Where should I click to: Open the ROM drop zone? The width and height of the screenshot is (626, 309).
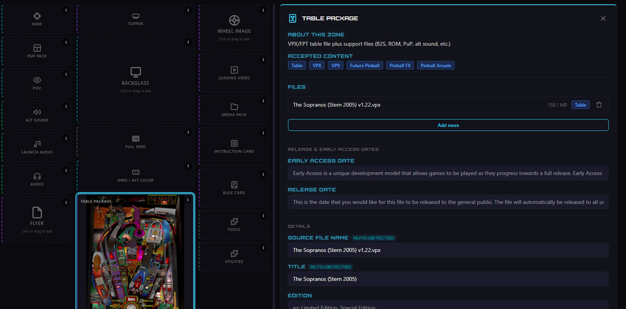(37, 19)
